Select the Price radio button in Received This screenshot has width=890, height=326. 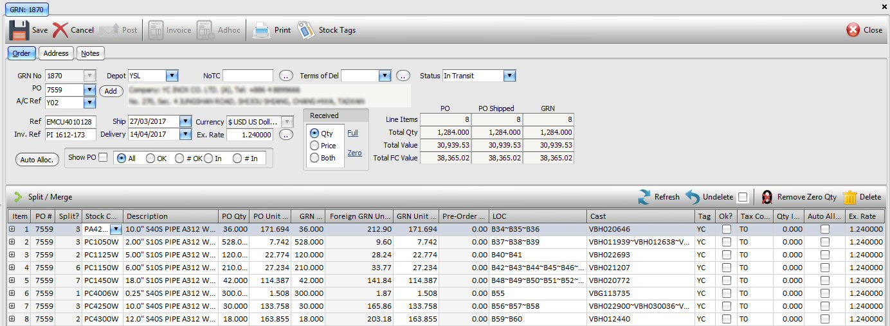(x=314, y=146)
